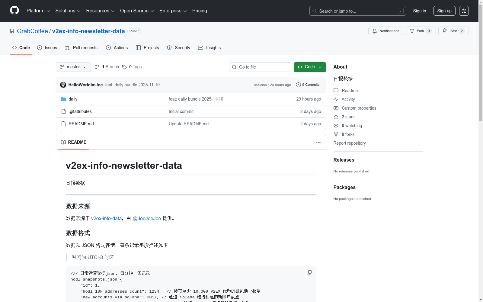Click the fork count badge 0

click(429, 31)
